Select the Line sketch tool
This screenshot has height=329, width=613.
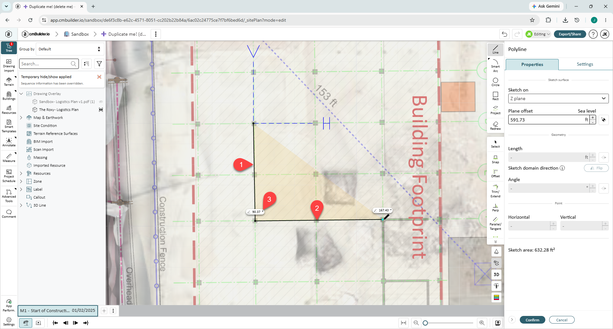point(495,49)
